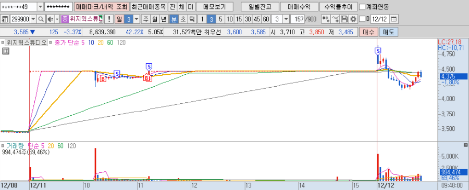Select 초 second chart mode
The image size is (469, 190).
pyautogui.click(x=182, y=19)
